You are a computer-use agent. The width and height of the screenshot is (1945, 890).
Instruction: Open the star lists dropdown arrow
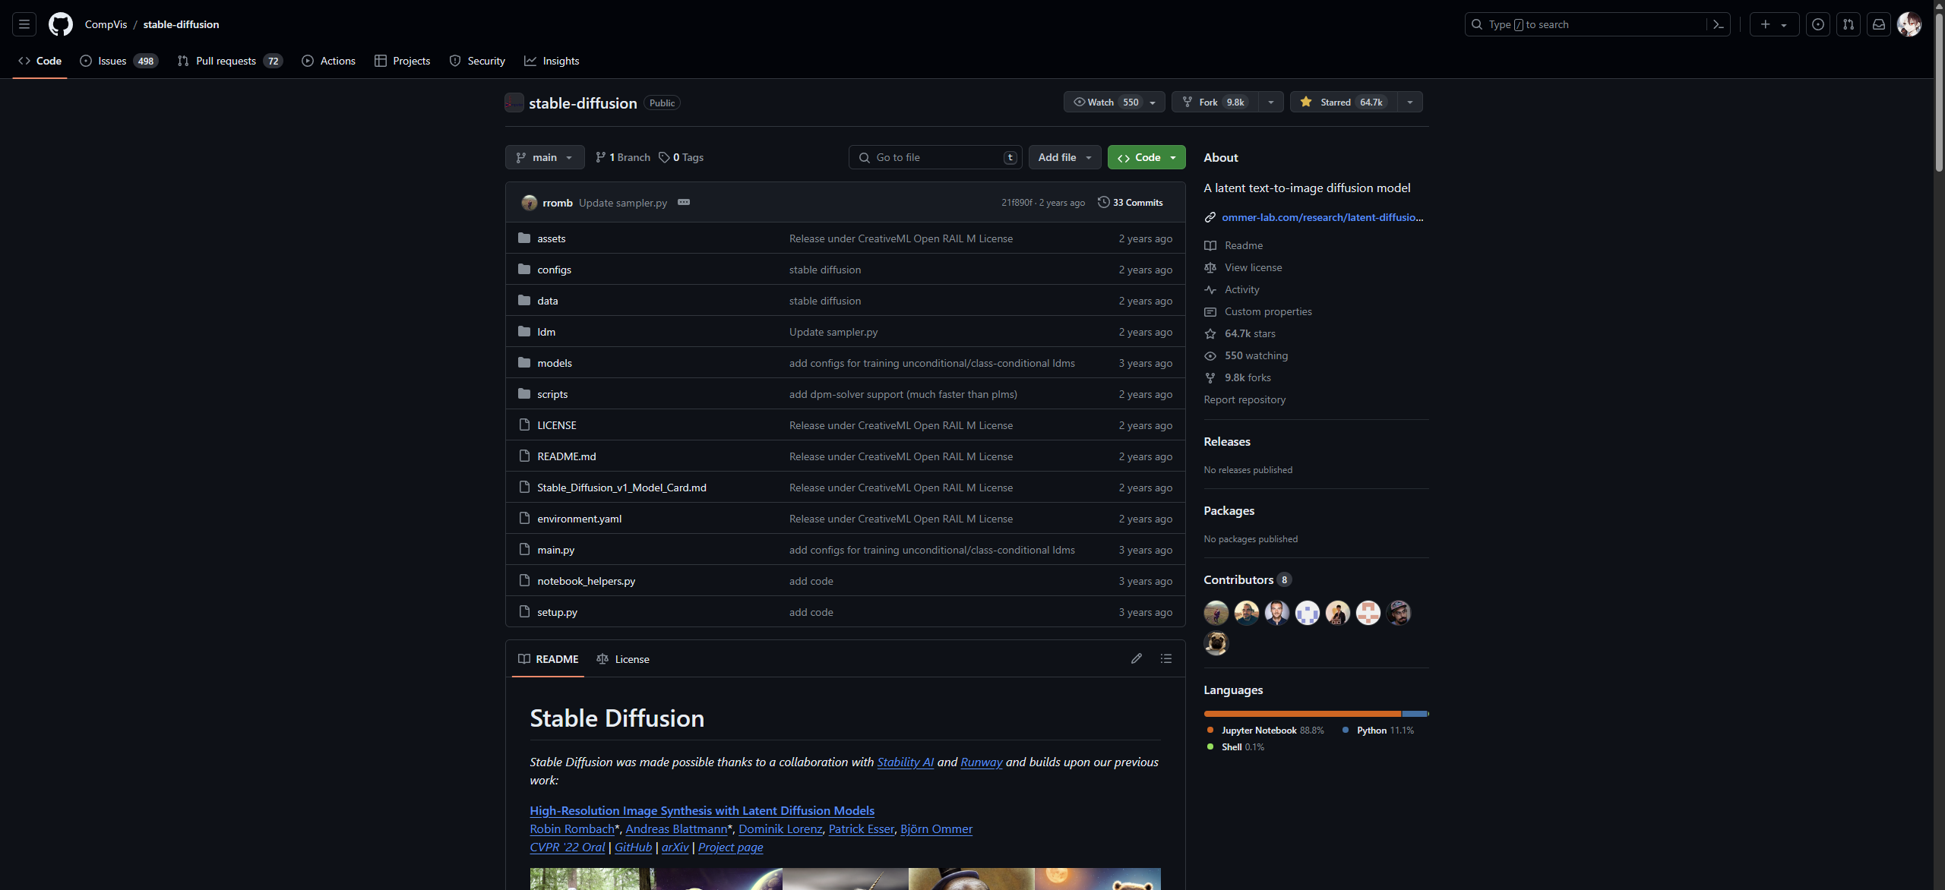[1409, 102]
